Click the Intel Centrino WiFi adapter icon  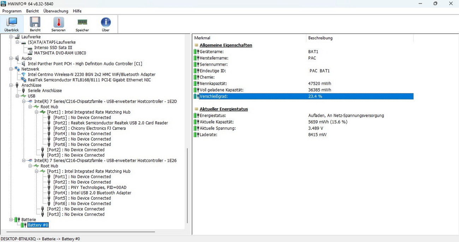[24, 74]
